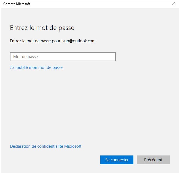Open 'Déclaration de confidentialité Microsoft' link
Image resolution: width=180 pixels, height=174 pixels.
click(45, 146)
